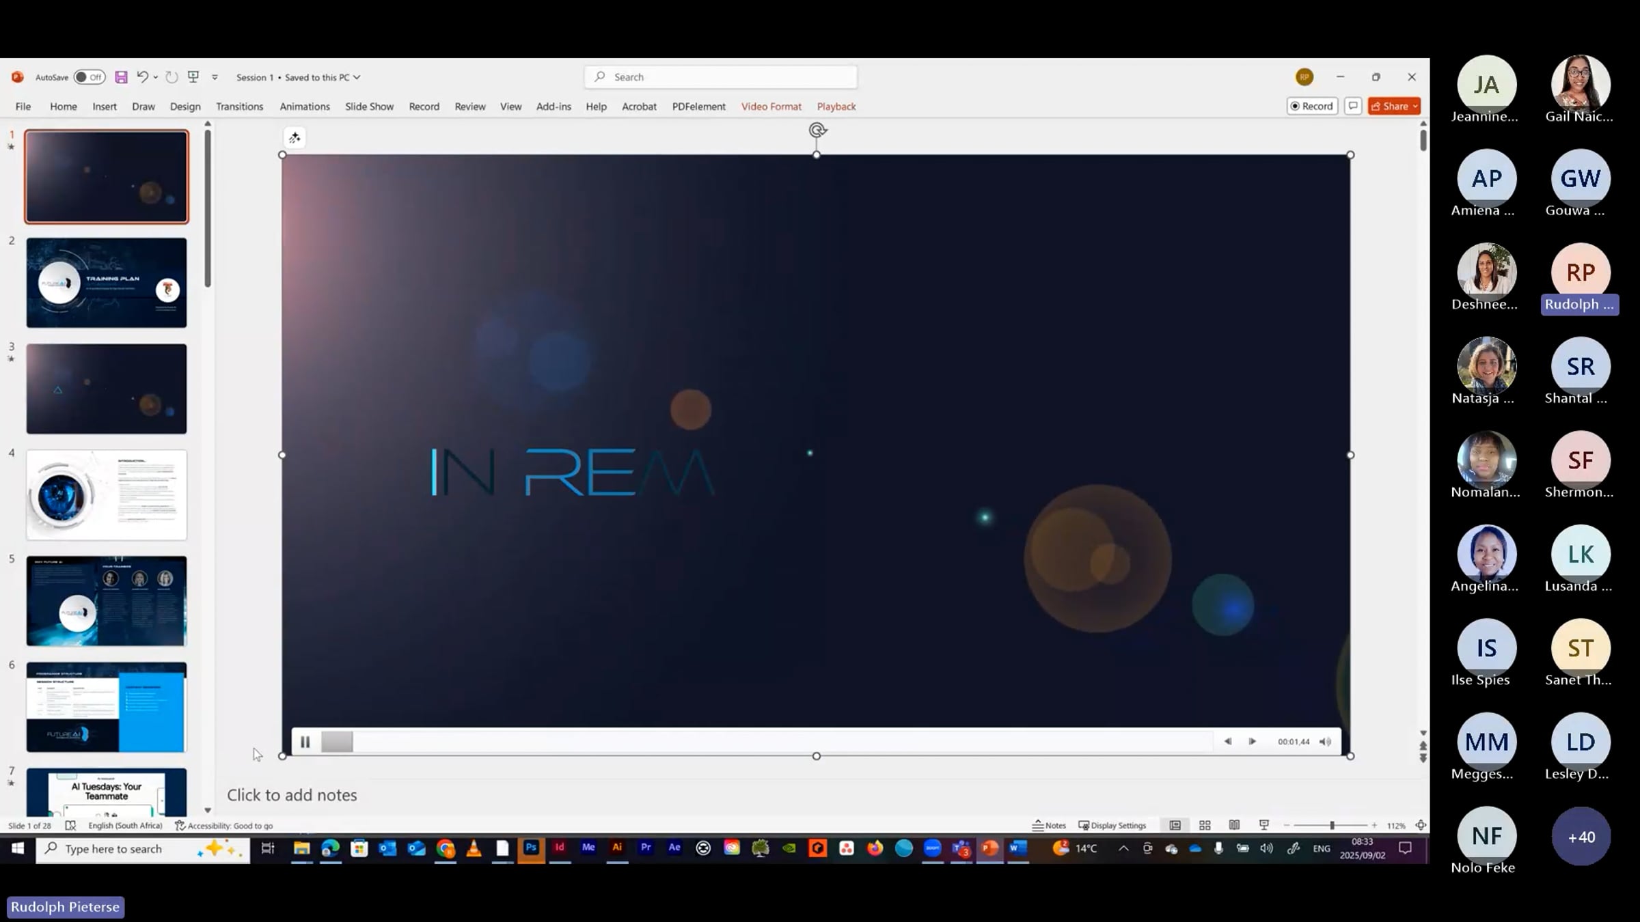This screenshot has width=1640, height=922.
Task: Open the Playback ribbon tab
Action: (x=836, y=107)
